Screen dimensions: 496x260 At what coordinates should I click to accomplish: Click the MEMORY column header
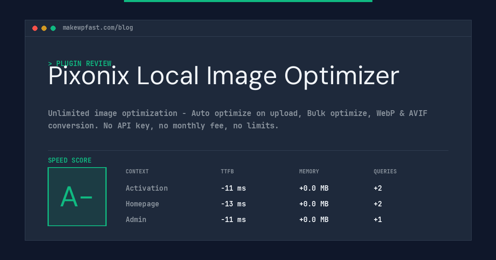click(309, 172)
